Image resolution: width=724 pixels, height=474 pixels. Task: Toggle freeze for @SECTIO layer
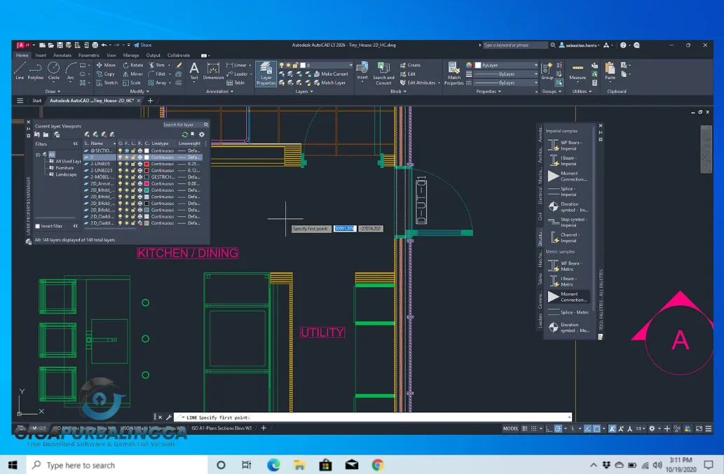[x=127, y=151]
